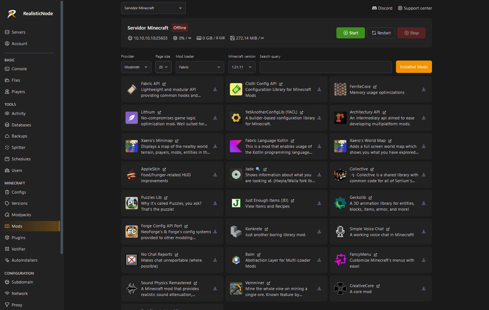489x310 pixels.
Task: Download the Jade mod
Action: click(x=319, y=175)
